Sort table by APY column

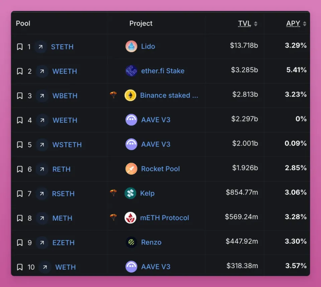click(x=296, y=23)
